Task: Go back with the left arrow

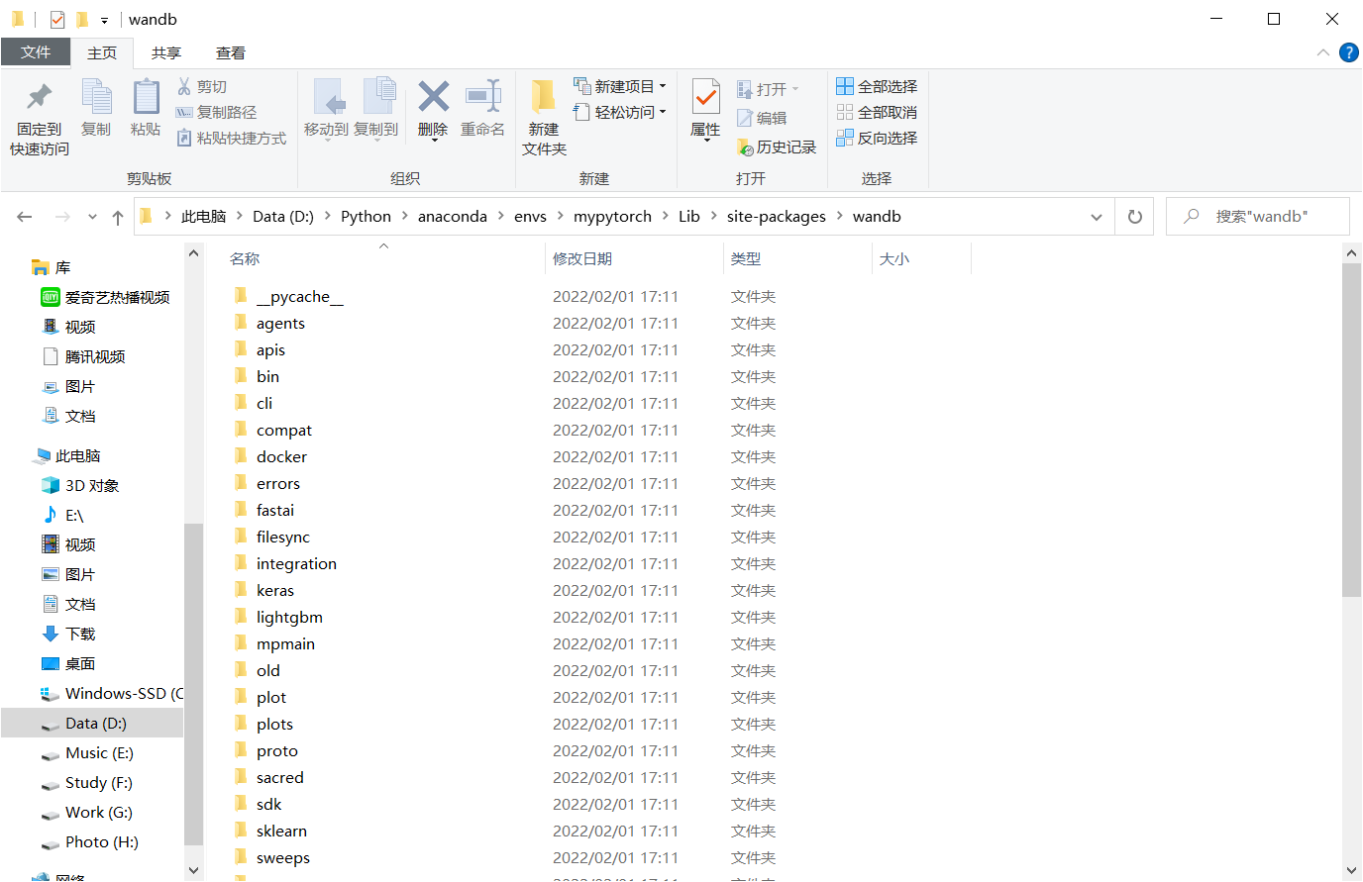Action: coord(25,217)
